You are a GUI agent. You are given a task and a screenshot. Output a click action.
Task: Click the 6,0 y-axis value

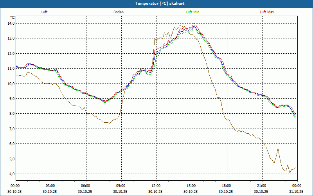(x=12, y=144)
